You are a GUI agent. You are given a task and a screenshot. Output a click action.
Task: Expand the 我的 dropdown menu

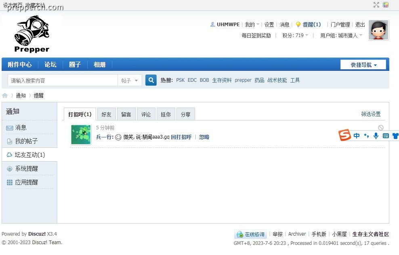tap(252, 24)
